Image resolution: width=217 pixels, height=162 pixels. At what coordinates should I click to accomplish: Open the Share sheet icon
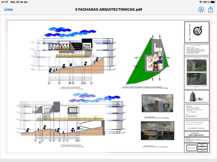211,10
